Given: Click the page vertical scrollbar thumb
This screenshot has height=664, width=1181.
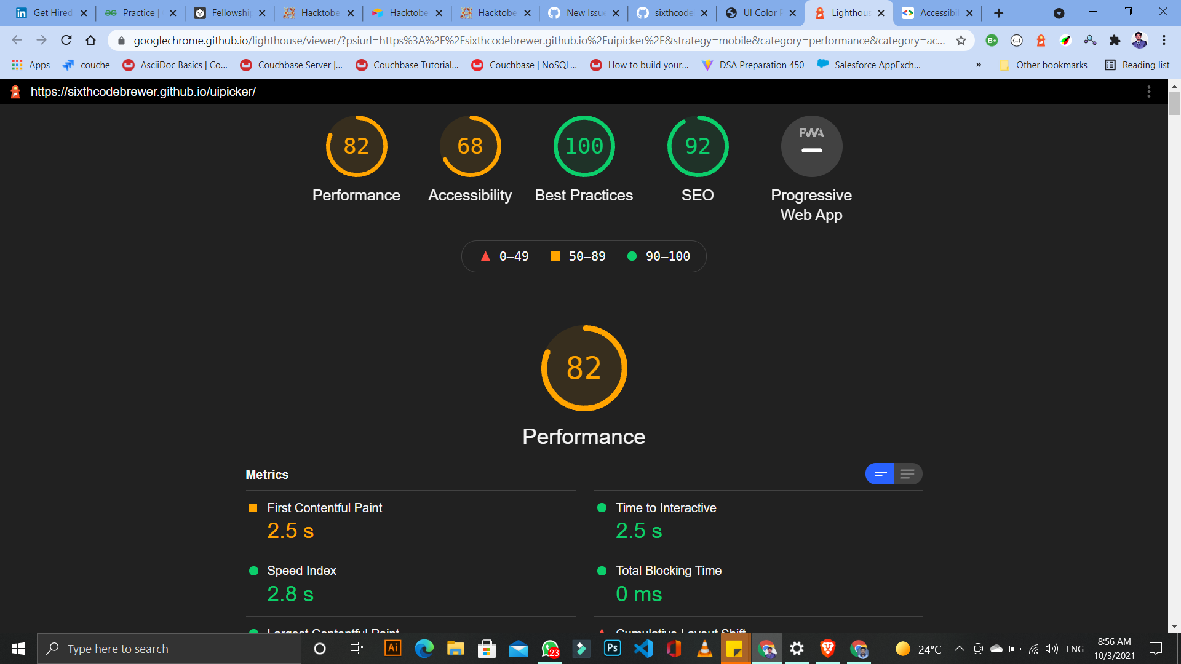Looking at the screenshot, I should 1174,103.
